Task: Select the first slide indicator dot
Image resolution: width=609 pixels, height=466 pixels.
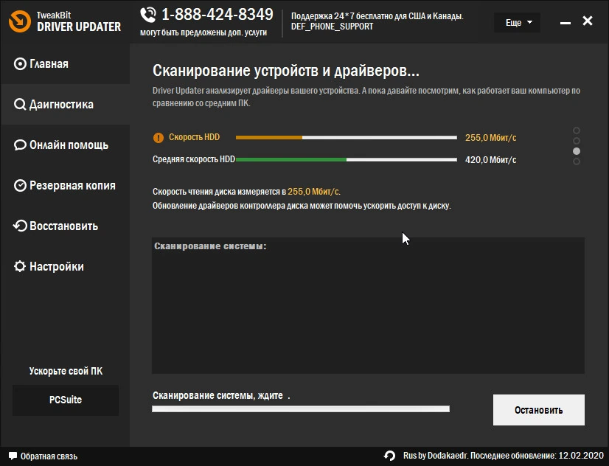Action: tap(577, 131)
